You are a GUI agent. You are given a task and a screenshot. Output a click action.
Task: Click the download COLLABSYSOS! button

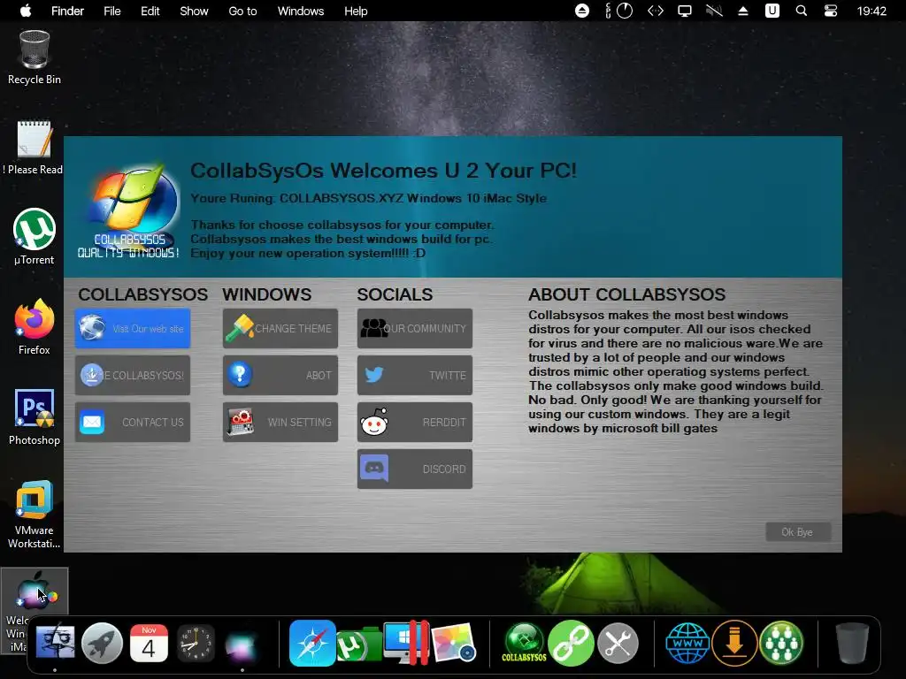click(133, 375)
